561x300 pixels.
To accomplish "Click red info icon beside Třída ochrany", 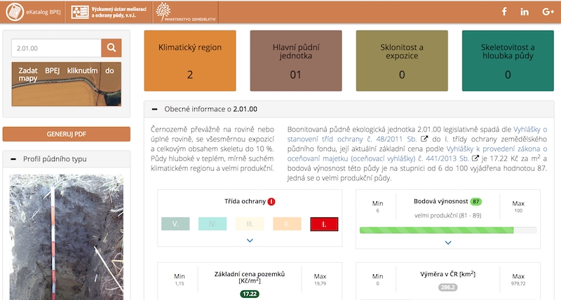I will pos(271,202).
